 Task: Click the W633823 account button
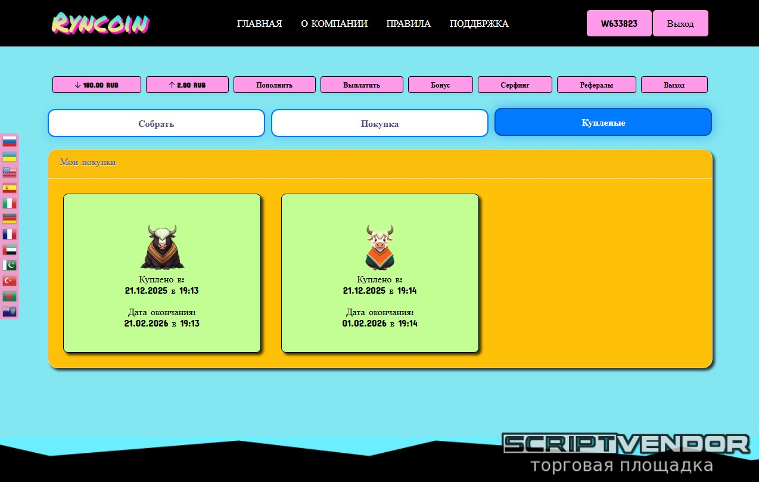coord(619,24)
